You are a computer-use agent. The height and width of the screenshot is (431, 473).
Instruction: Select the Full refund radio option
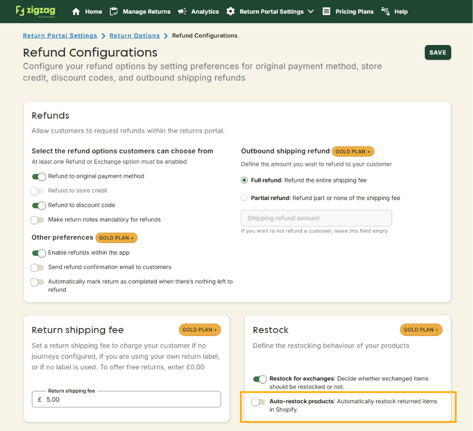pyautogui.click(x=245, y=180)
